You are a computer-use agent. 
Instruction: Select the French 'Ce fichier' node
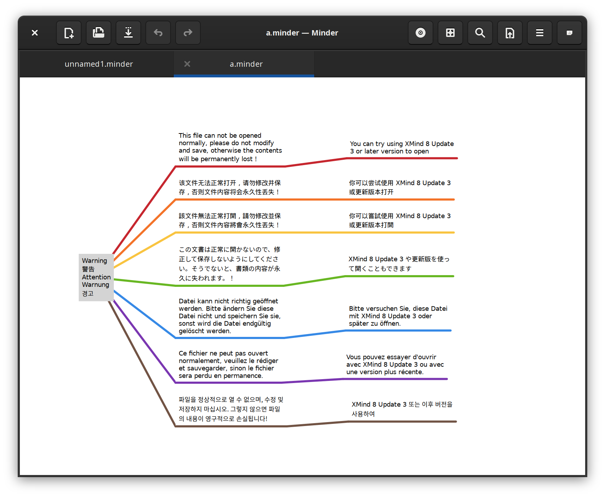point(229,364)
